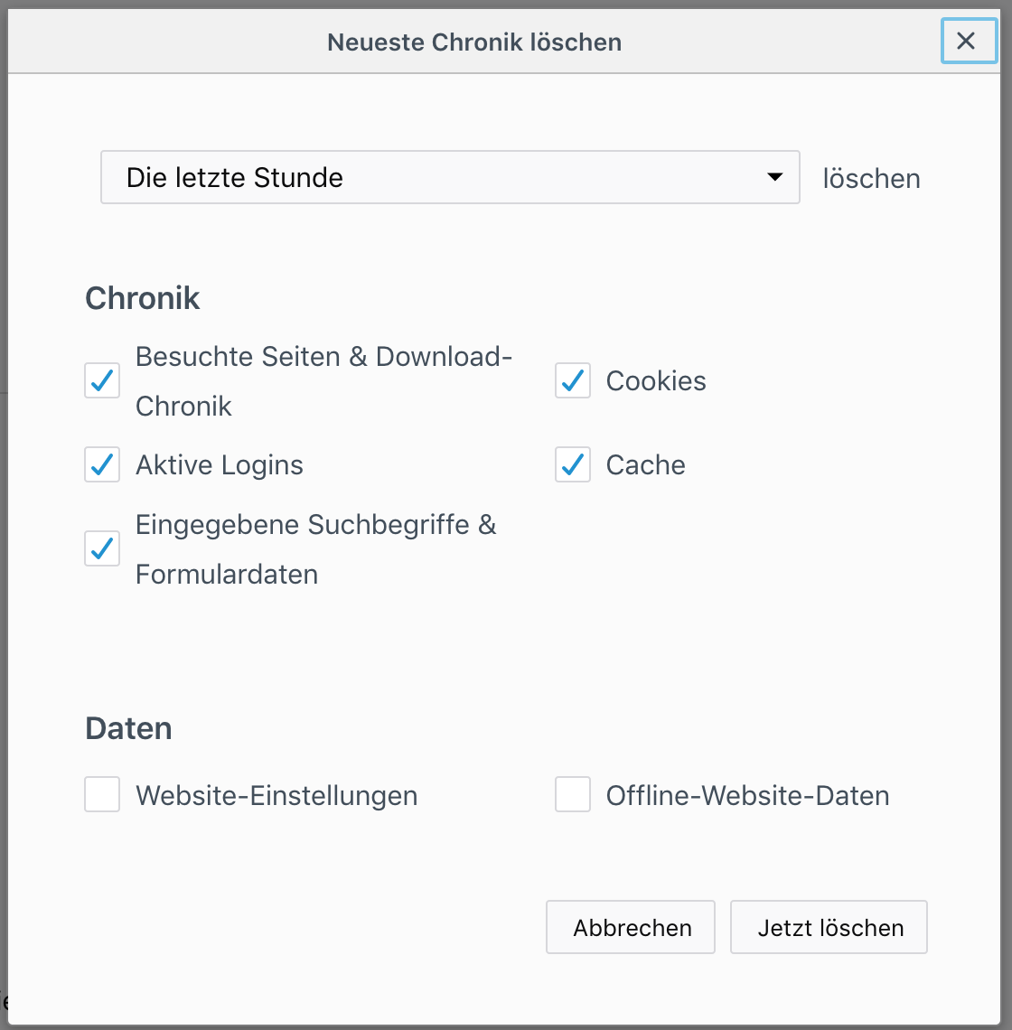Screen dimensions: 1012x1030
Task: Click the time range dropdown arrow
Action: [x=774, y=177]
